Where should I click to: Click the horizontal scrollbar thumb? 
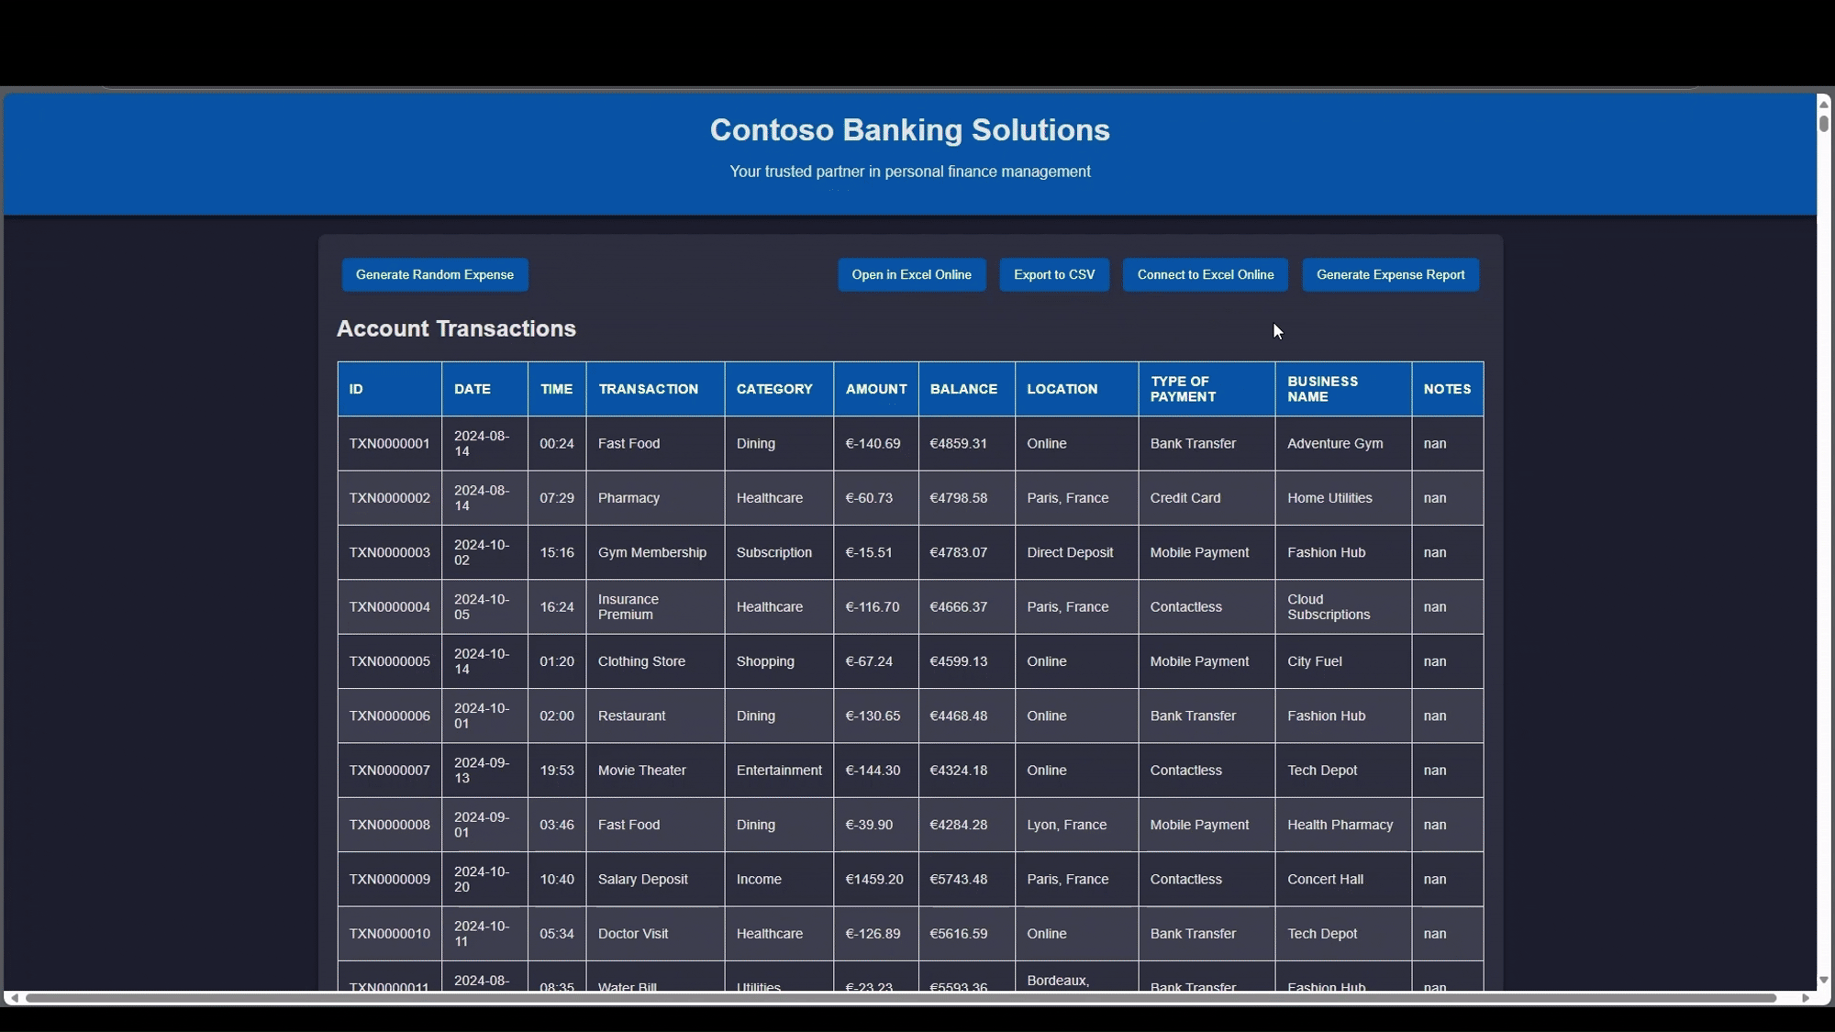(900, 998)
